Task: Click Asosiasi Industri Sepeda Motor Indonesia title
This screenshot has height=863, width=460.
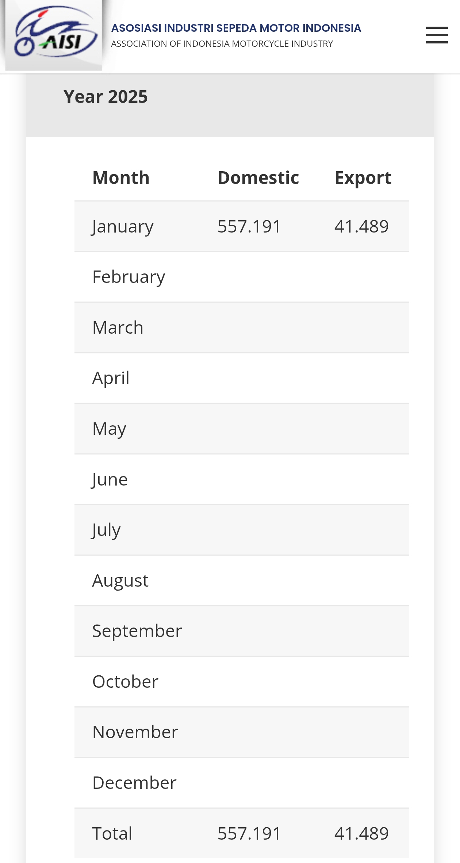Action: click(236, 28)
